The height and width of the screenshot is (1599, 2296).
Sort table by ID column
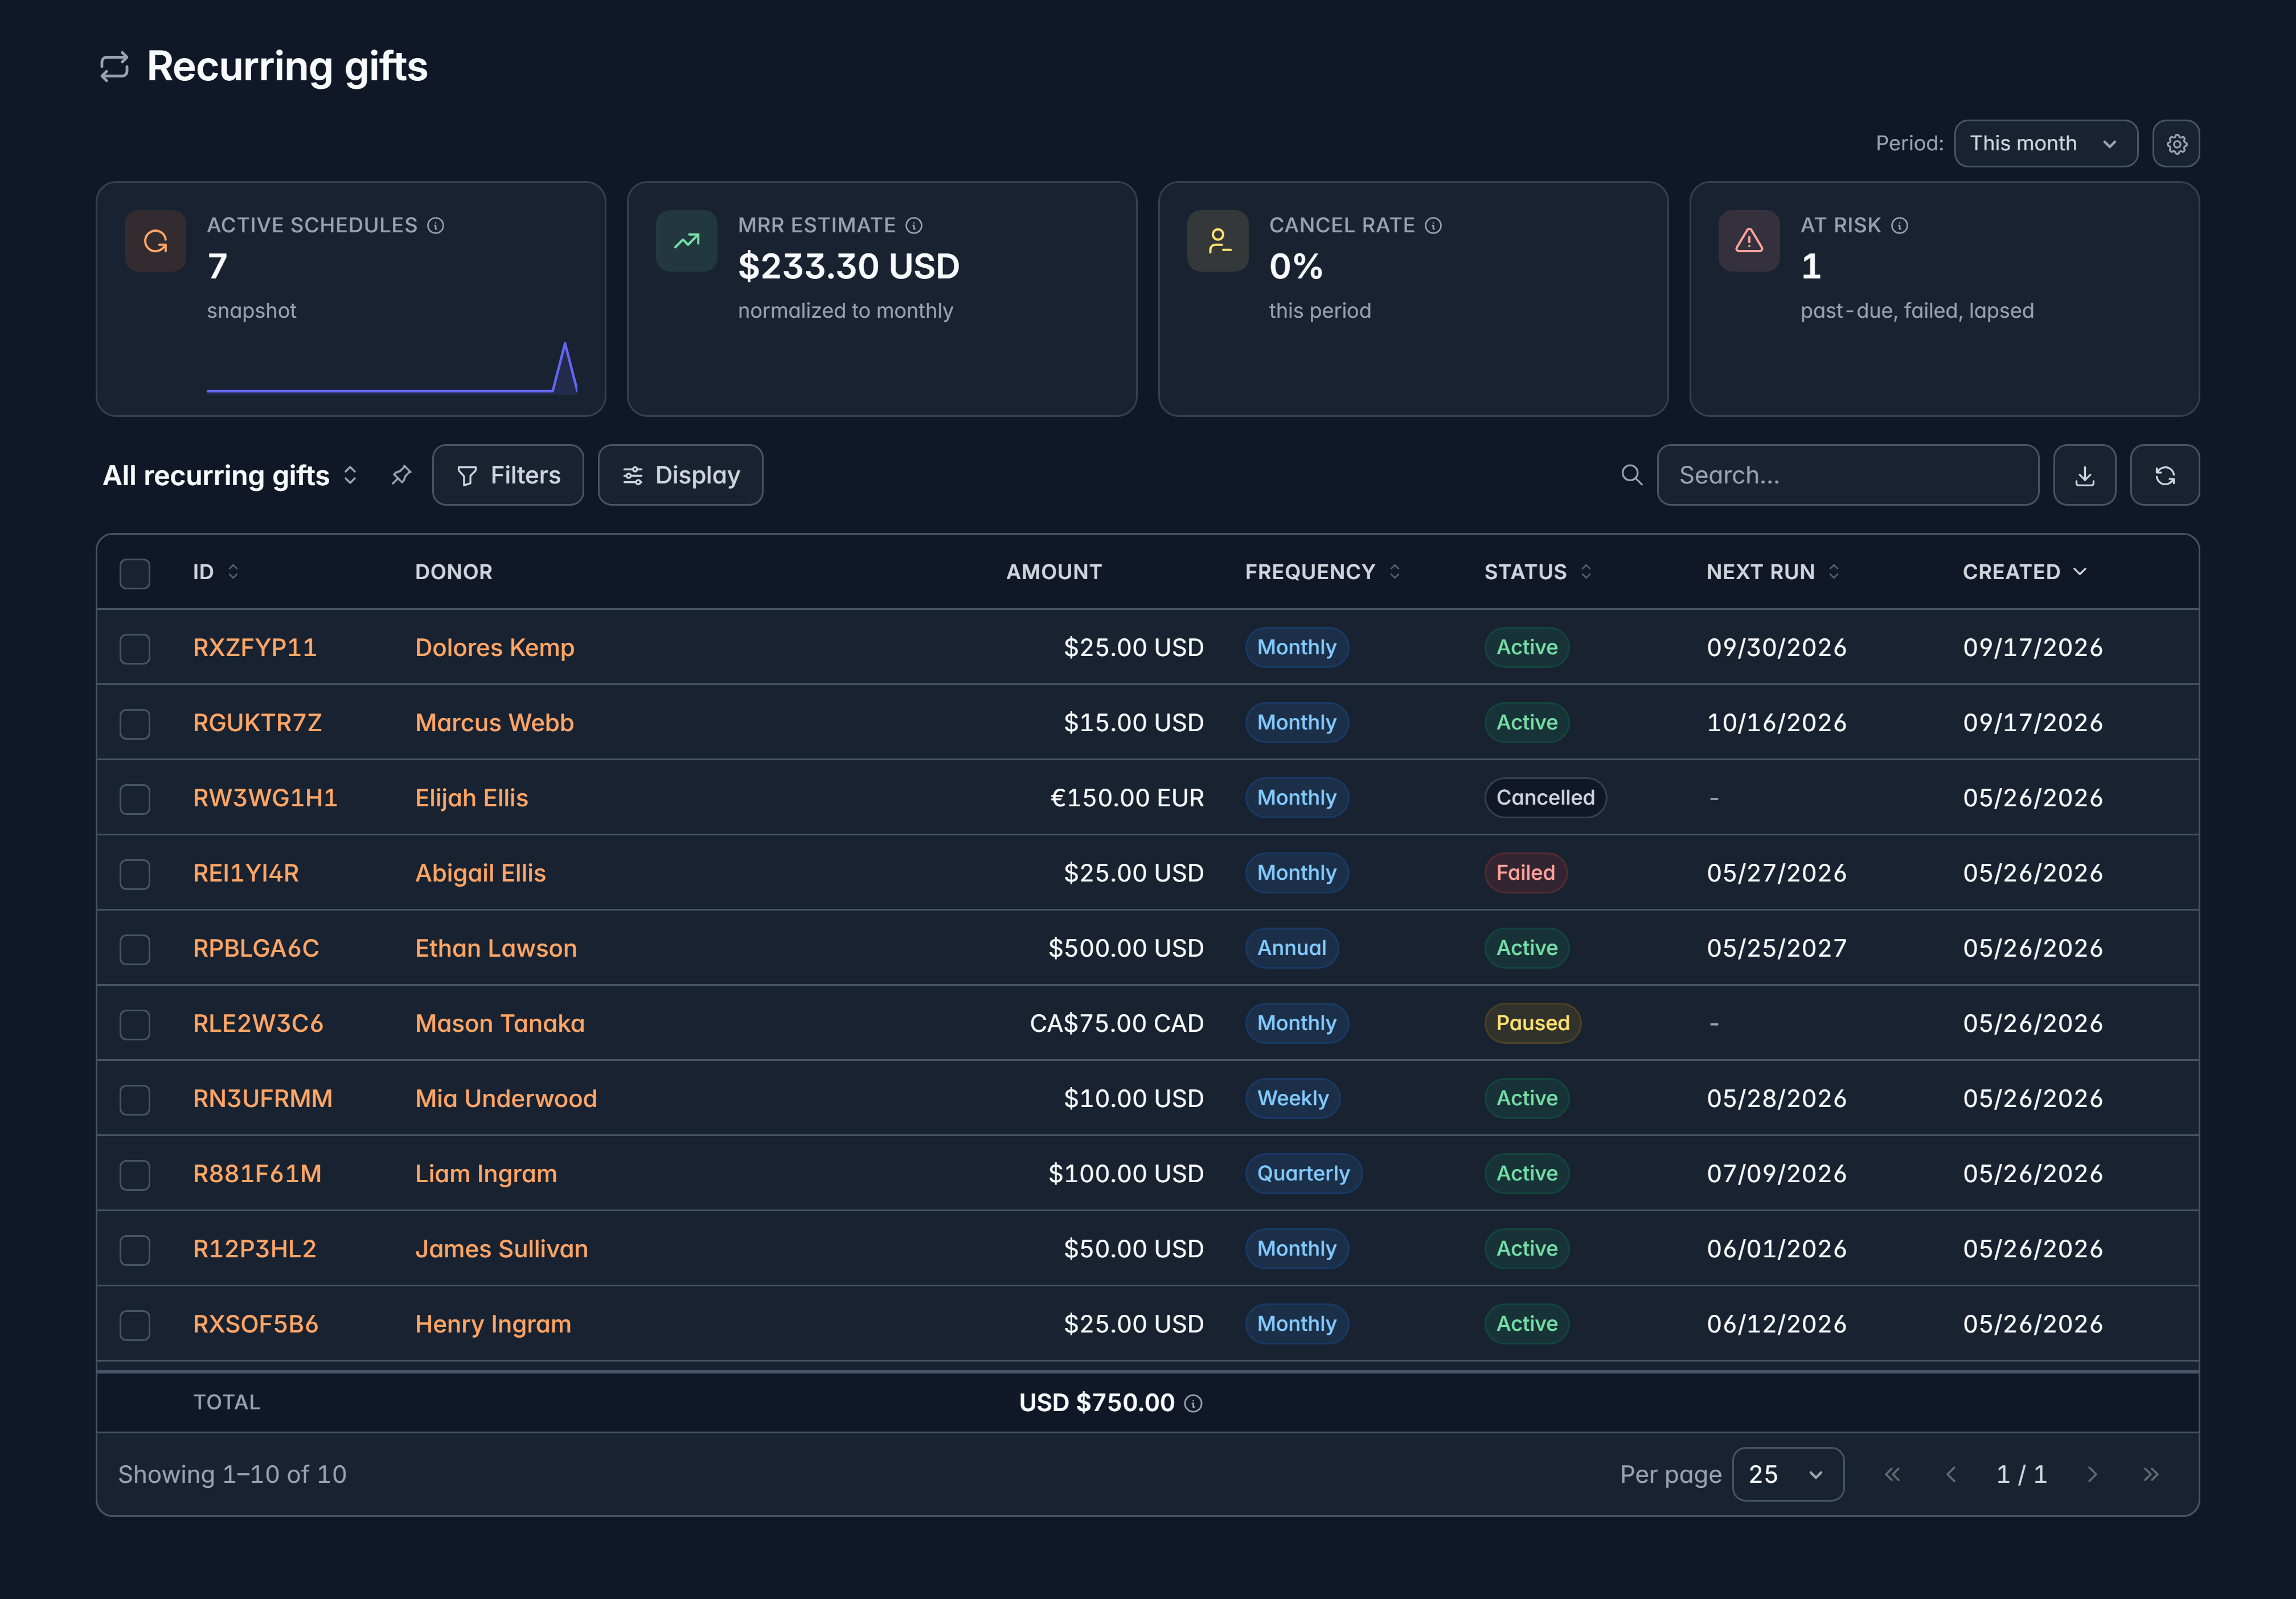click(x=216, y=572)
